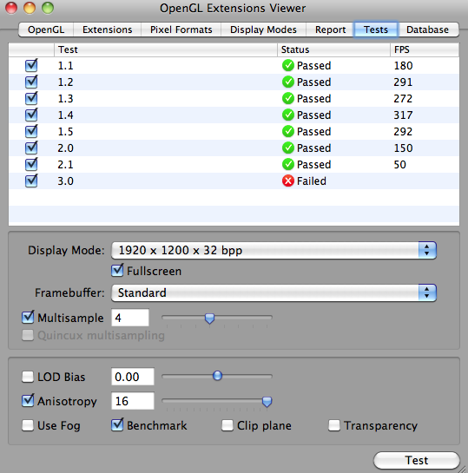The width and height of the screenshot is (468, 473).
Task: Click the LOD Bias value field
Action: click(x=133, y=377)
